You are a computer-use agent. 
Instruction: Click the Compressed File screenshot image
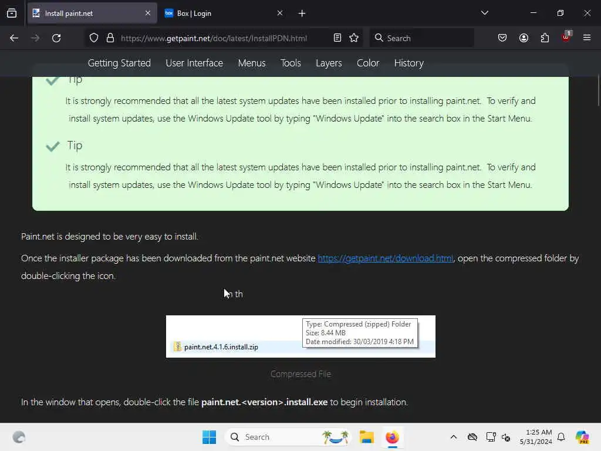[x=300, y=336]
